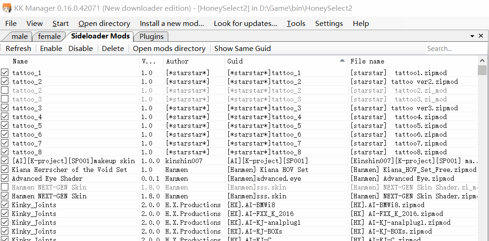Check the disabled Hanmen NEXT-GEN Skin checkbox
This screenshot has width=489, height=241.
pyautogui.click(x=5, y=187)
